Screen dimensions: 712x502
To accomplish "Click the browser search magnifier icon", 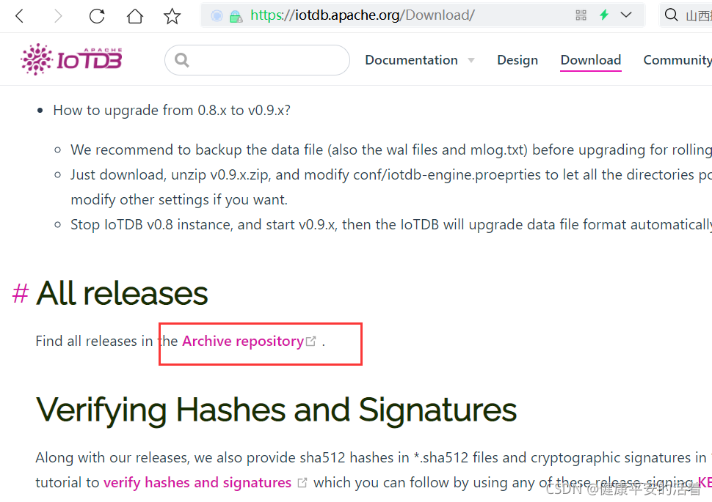I will click(671, 15).
